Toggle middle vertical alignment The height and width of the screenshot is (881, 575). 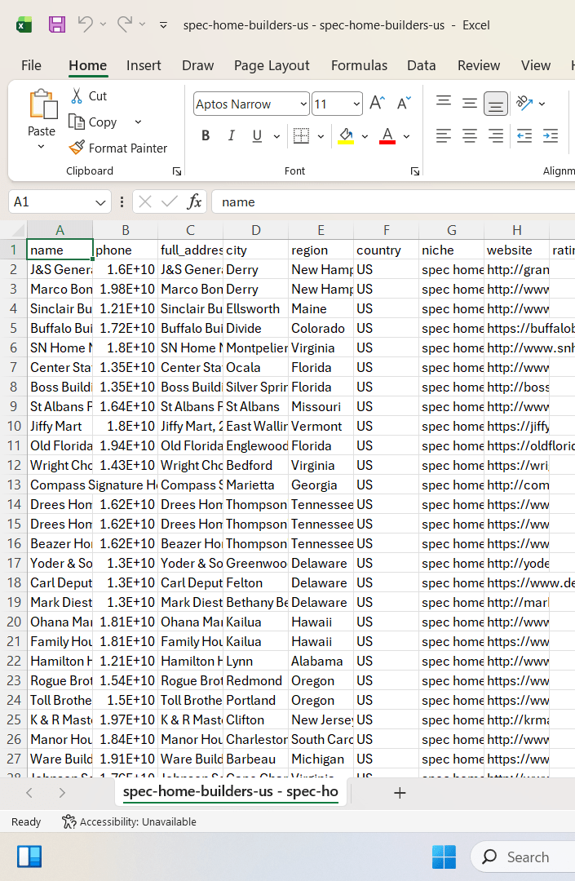(470, 104)
